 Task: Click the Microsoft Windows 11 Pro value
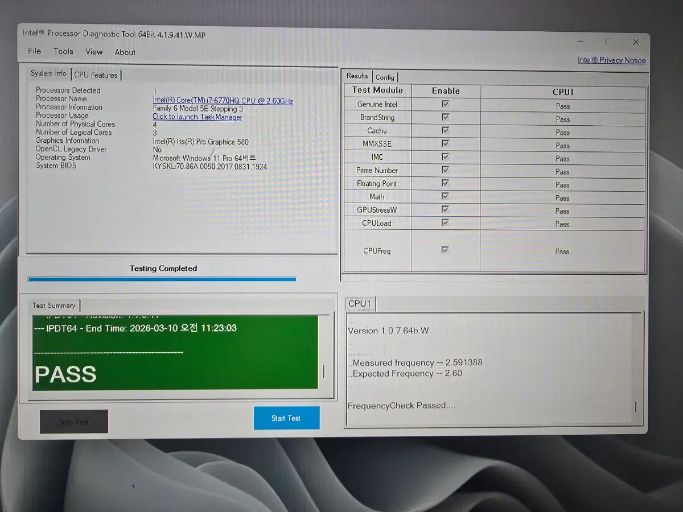(x=204, y=158)
